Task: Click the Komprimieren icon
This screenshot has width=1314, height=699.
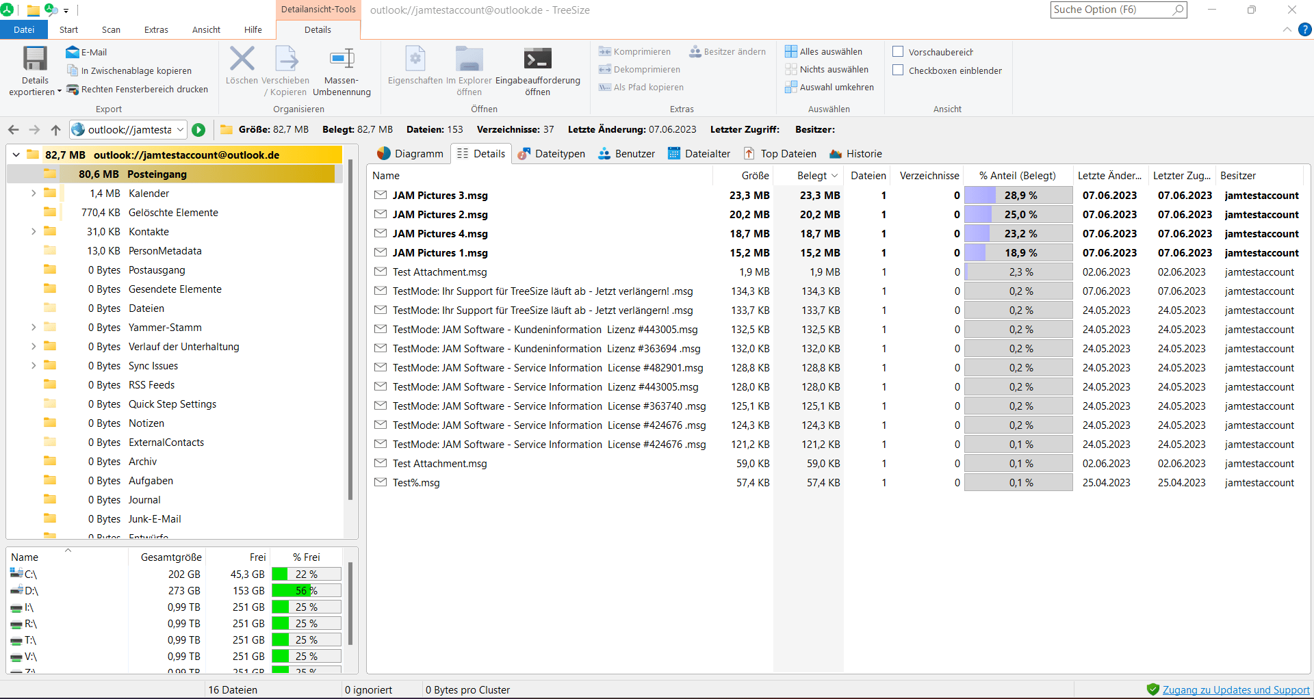Action: (604, 52)
